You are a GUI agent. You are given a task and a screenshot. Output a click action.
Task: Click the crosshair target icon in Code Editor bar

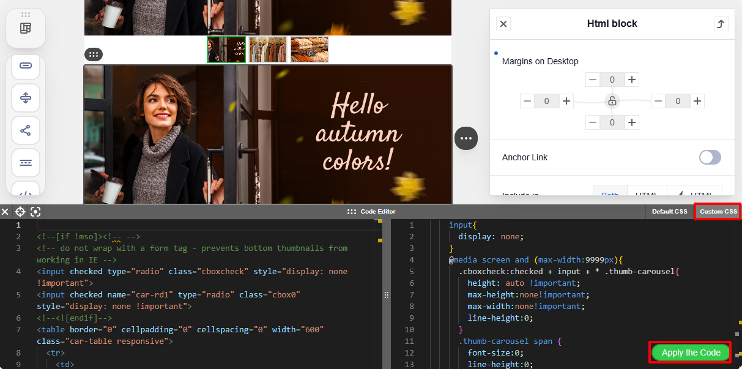point(20,212)
